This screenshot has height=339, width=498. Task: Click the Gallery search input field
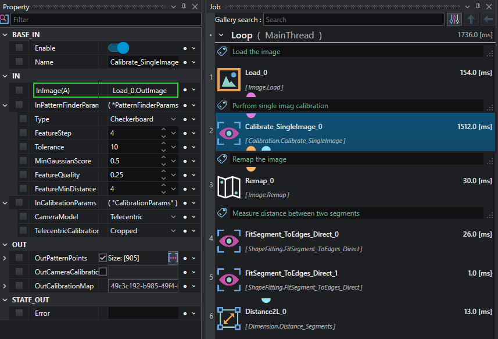[353, 19]
